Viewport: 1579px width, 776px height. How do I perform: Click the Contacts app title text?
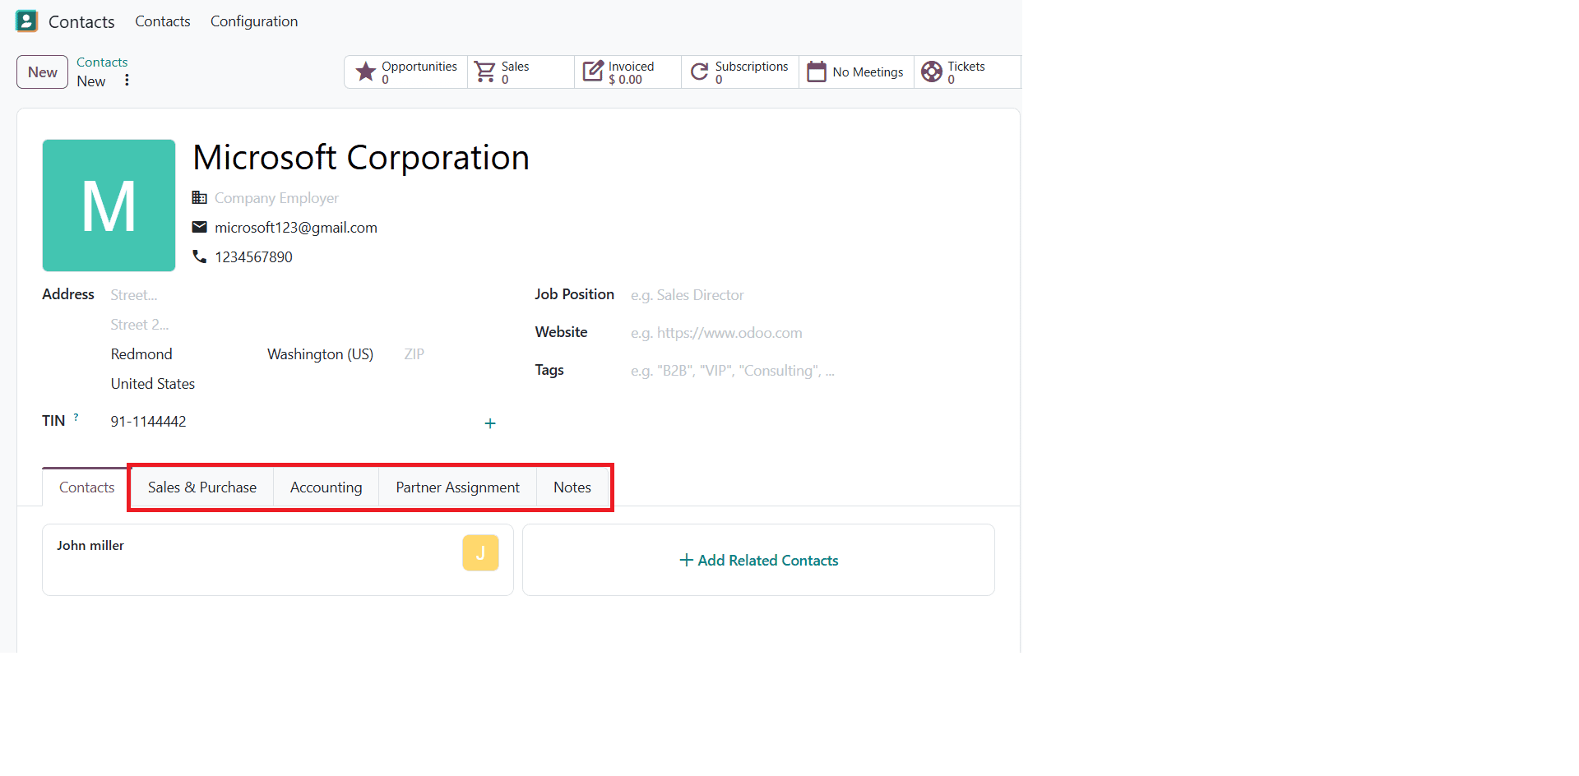pos(81,22)
